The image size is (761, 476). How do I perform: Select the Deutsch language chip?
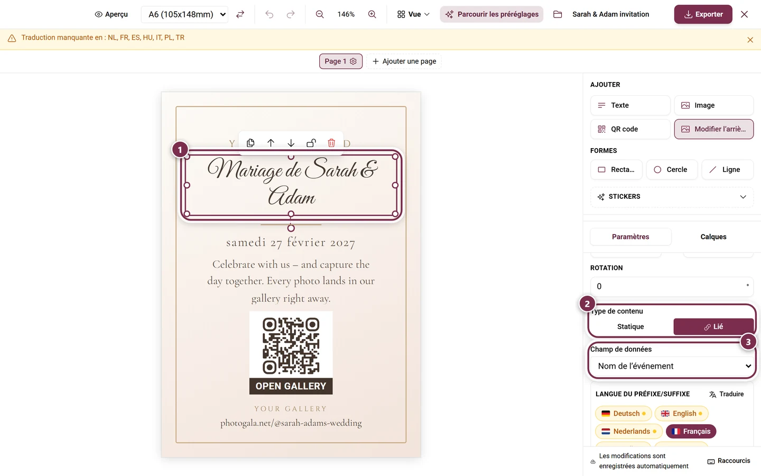[624, 414]
